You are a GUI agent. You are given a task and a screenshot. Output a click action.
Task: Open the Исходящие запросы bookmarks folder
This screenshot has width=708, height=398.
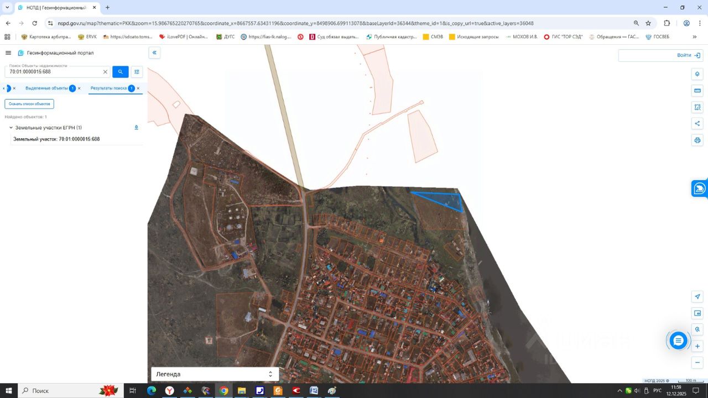pyautogui.click(x=473, y=37)
